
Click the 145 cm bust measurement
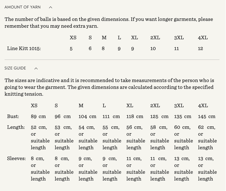tap(207, 117)
